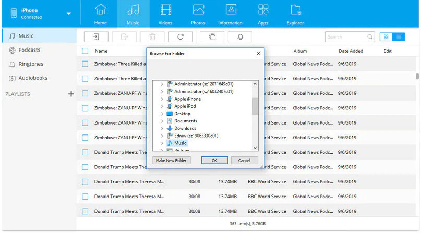Open the Videos tab

pyautogui.click(x=165, y=14)
